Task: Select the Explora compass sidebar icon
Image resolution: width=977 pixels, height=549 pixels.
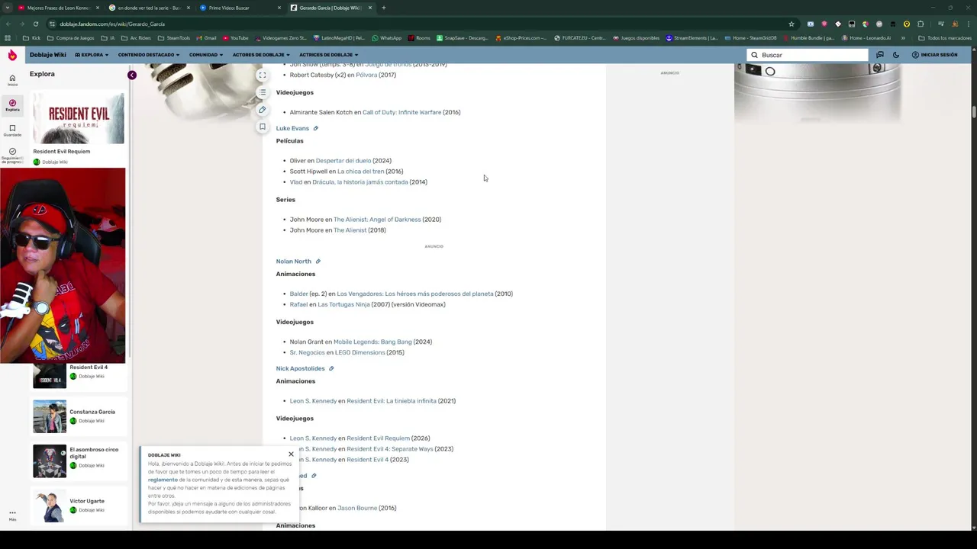Action: click(12, 104)
